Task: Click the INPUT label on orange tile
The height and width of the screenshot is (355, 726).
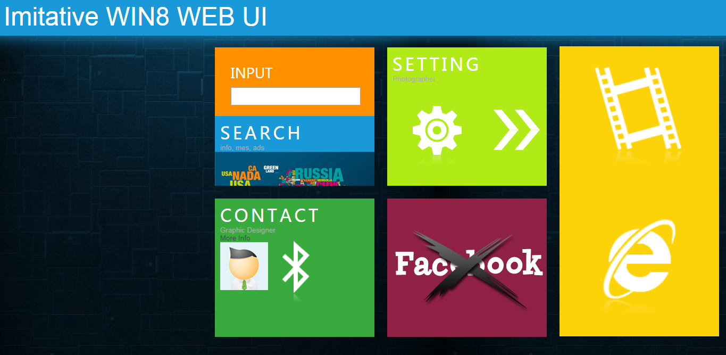Action: pos(252,73)
